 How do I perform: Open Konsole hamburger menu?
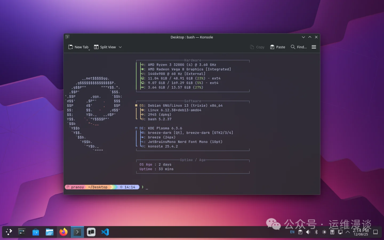coord(314,47)
